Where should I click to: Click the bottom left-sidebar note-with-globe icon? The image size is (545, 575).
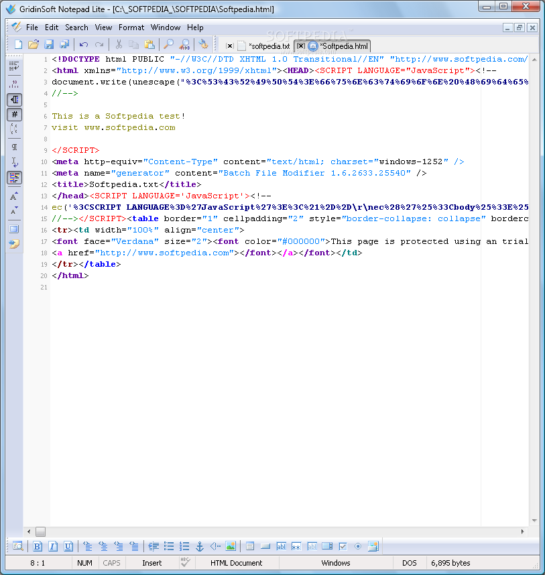click(x=14, y=244)
